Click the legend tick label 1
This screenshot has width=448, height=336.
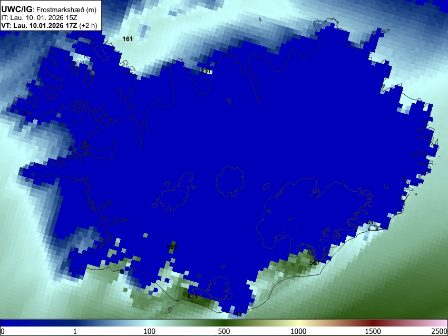pyautogui.click(x=75, y=331)
